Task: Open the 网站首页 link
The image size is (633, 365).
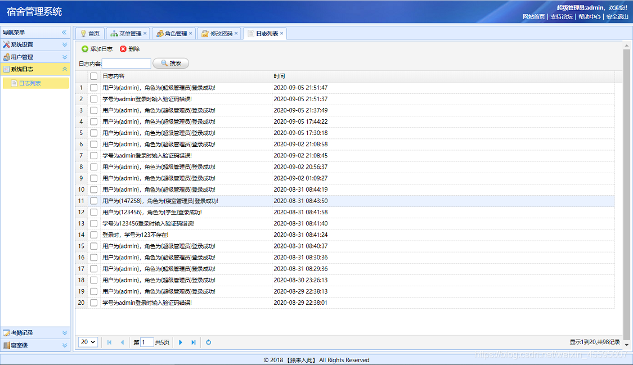Action: (x=534, y=16)
